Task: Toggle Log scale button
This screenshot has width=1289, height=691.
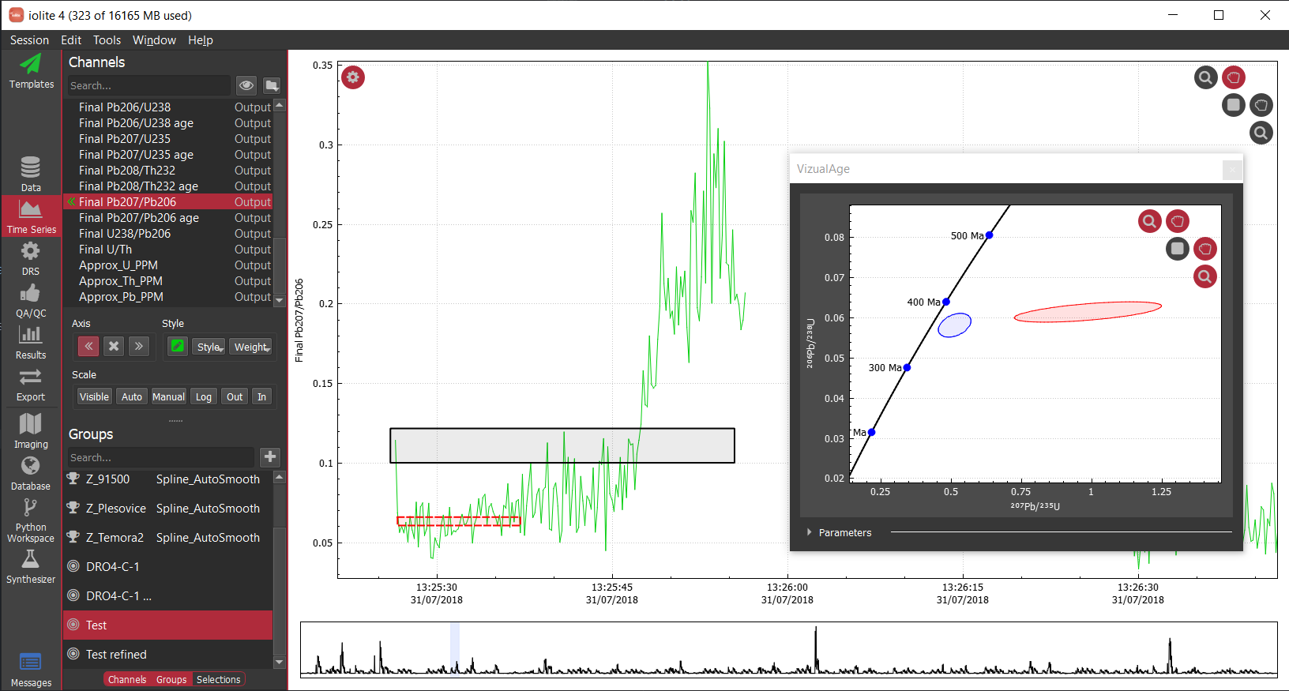Action: (204, 396)
